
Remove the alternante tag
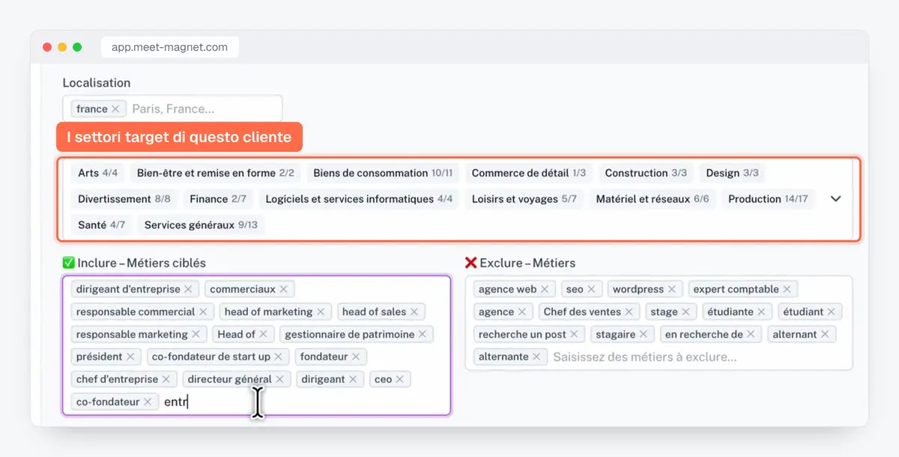(536, 357)
